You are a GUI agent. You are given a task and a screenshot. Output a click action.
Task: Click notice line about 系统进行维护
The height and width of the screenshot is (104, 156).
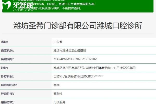[47, 8]
